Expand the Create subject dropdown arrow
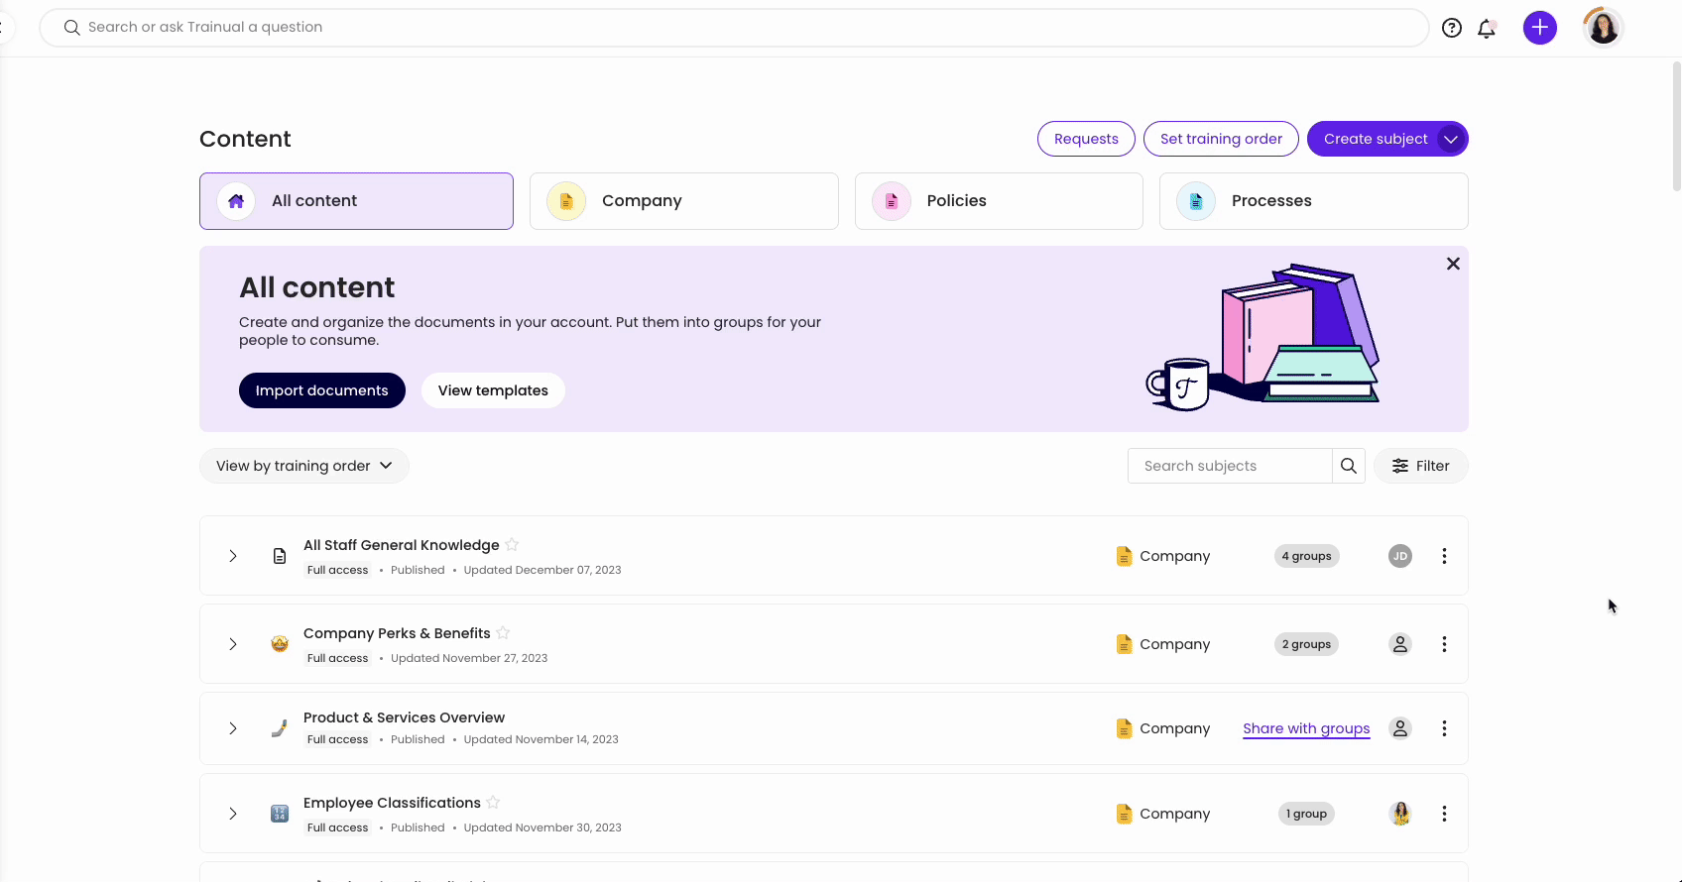The height and width of the screenshot is (882, 1682). point(1451,139)
